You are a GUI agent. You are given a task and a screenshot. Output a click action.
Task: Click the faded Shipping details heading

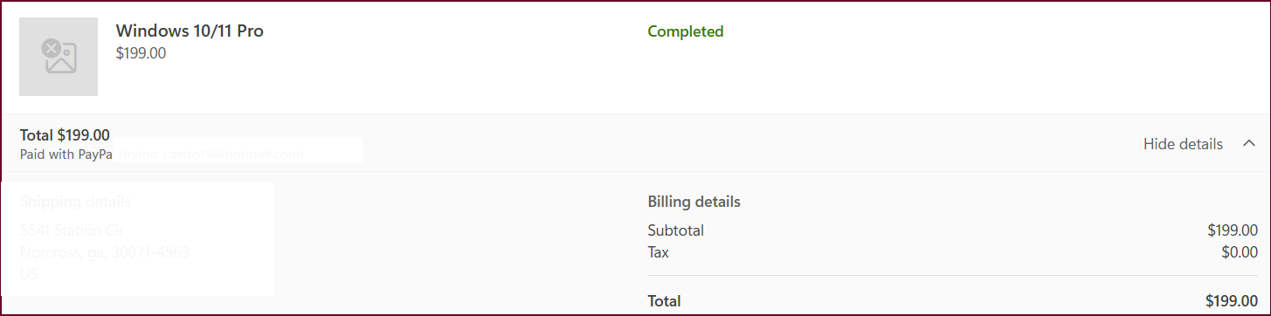[76, 202]
